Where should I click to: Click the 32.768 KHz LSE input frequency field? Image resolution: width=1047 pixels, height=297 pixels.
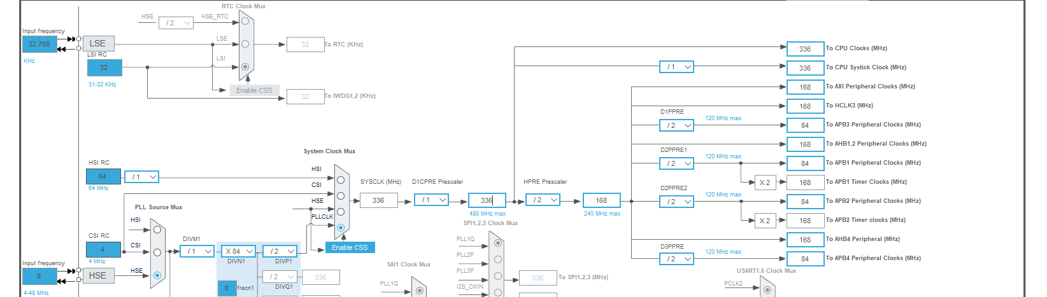click(x=39, y=44)
